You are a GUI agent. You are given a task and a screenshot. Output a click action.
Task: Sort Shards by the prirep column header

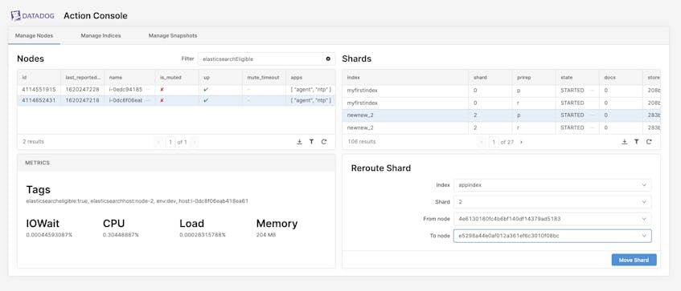point(533,77)
